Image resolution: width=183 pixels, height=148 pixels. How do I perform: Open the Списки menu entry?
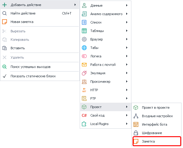click(96, 22)
